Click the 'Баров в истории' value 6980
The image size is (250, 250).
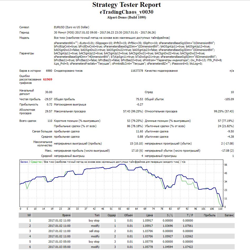[49, 71]
